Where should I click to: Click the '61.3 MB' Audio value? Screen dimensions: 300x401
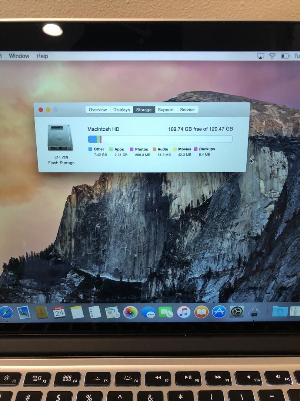click(x=164, y=155)
